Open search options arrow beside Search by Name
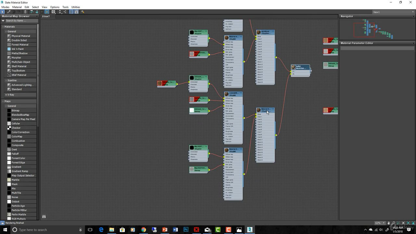The image size is (416, 234). point(3,21)
